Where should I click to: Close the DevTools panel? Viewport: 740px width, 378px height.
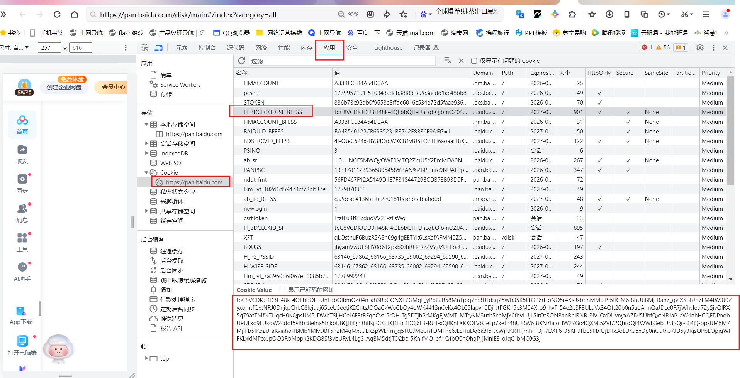[x=725, y=47]
